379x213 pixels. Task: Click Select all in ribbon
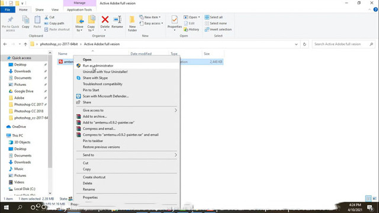pyautogui.click(x=214, y=17)
